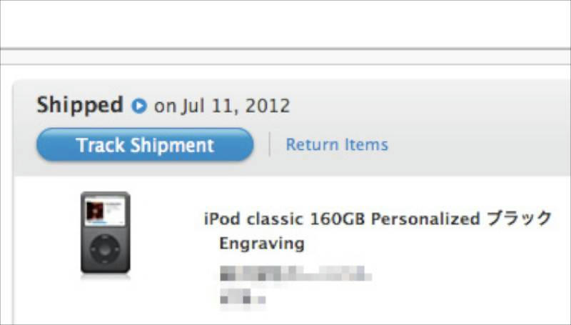
Task: Click the thin gray bar below the header
Action: coord(285,57)
